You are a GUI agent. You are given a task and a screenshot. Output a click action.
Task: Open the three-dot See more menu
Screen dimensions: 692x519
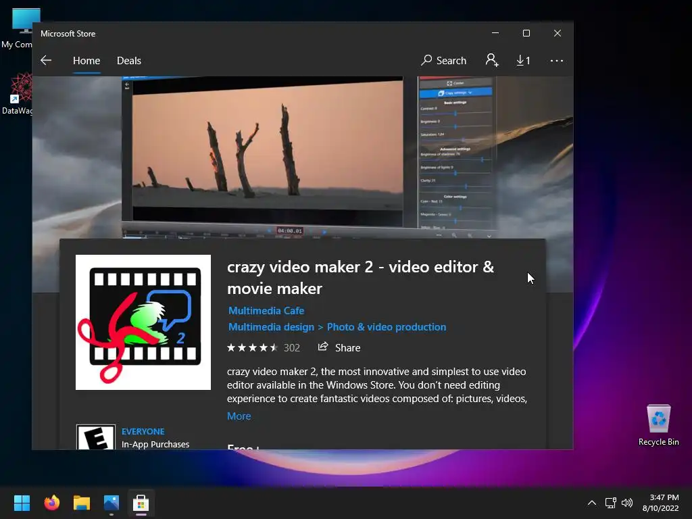(557, 60)
